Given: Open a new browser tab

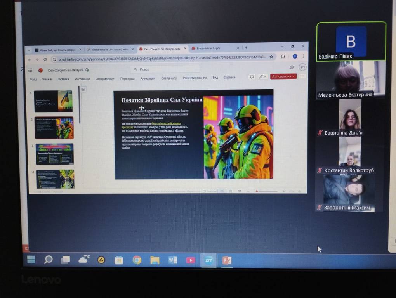Looking at the screenshot, I should point(246,48).
